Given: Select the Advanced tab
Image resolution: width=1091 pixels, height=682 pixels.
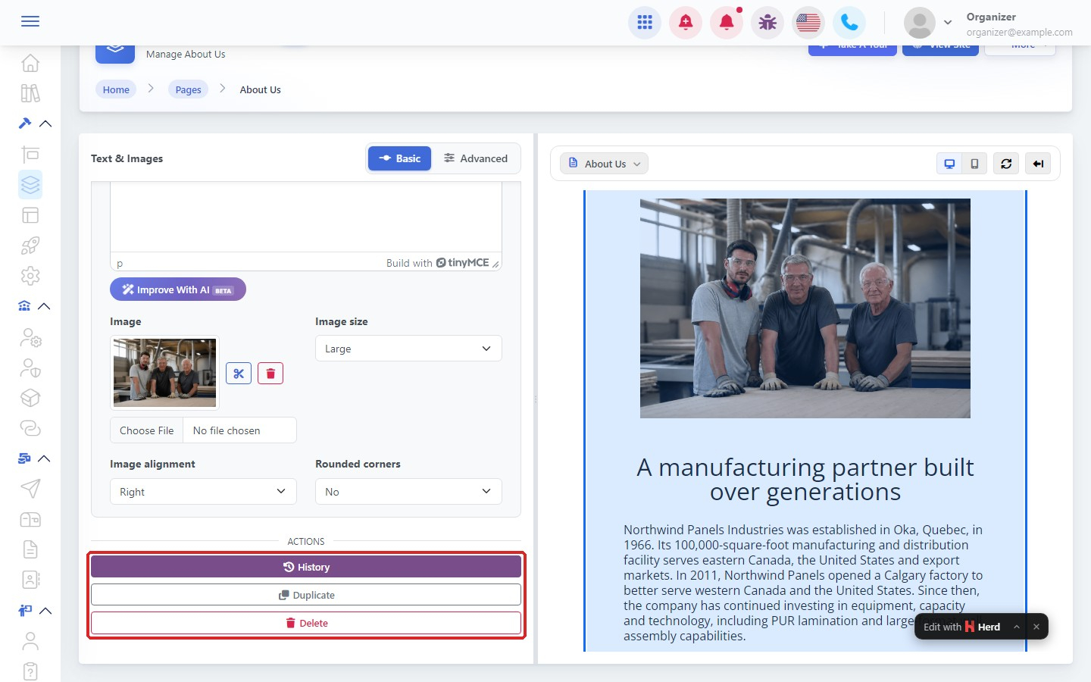Looking at the screenshot, I should (476, 158).
